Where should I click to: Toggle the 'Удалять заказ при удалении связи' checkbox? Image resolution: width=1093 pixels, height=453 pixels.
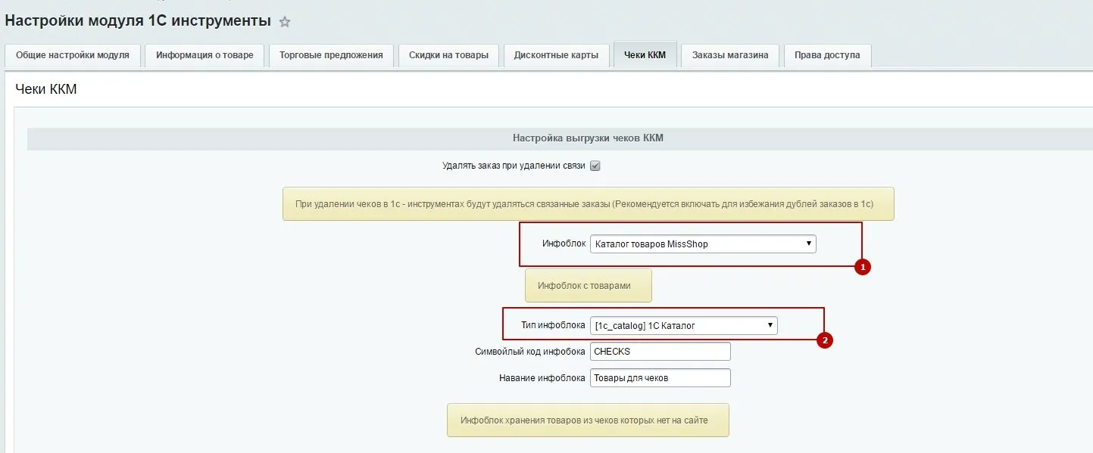click(595, 166)
